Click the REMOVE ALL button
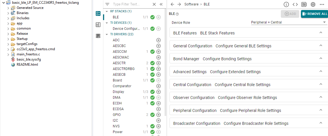Viewport: 328px width, 136px height. 314,14
